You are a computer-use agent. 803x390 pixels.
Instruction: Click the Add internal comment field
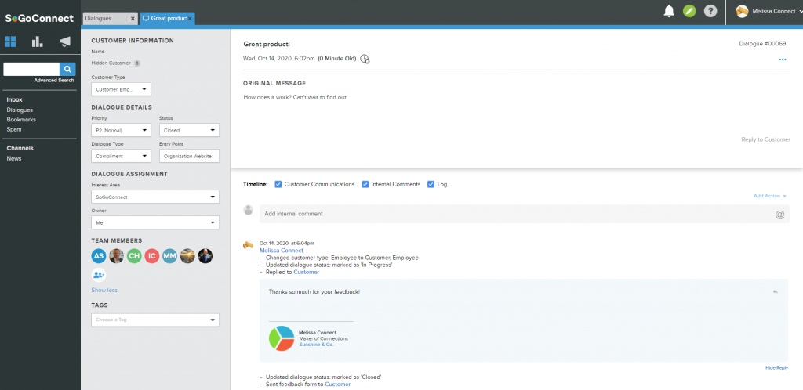518,214
